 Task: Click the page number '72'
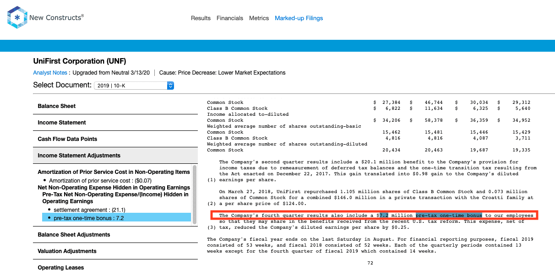[x=370, y=263]
